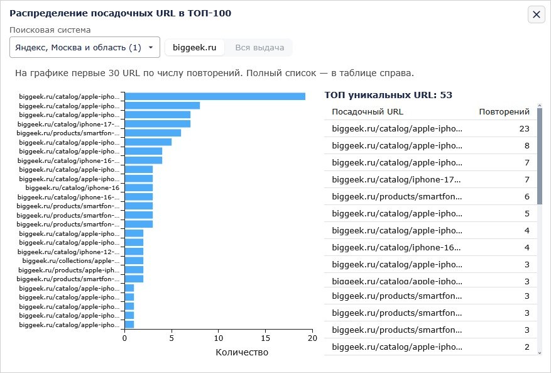
Task: Click the Посадочный URL column header
Action: pos(367,111)
